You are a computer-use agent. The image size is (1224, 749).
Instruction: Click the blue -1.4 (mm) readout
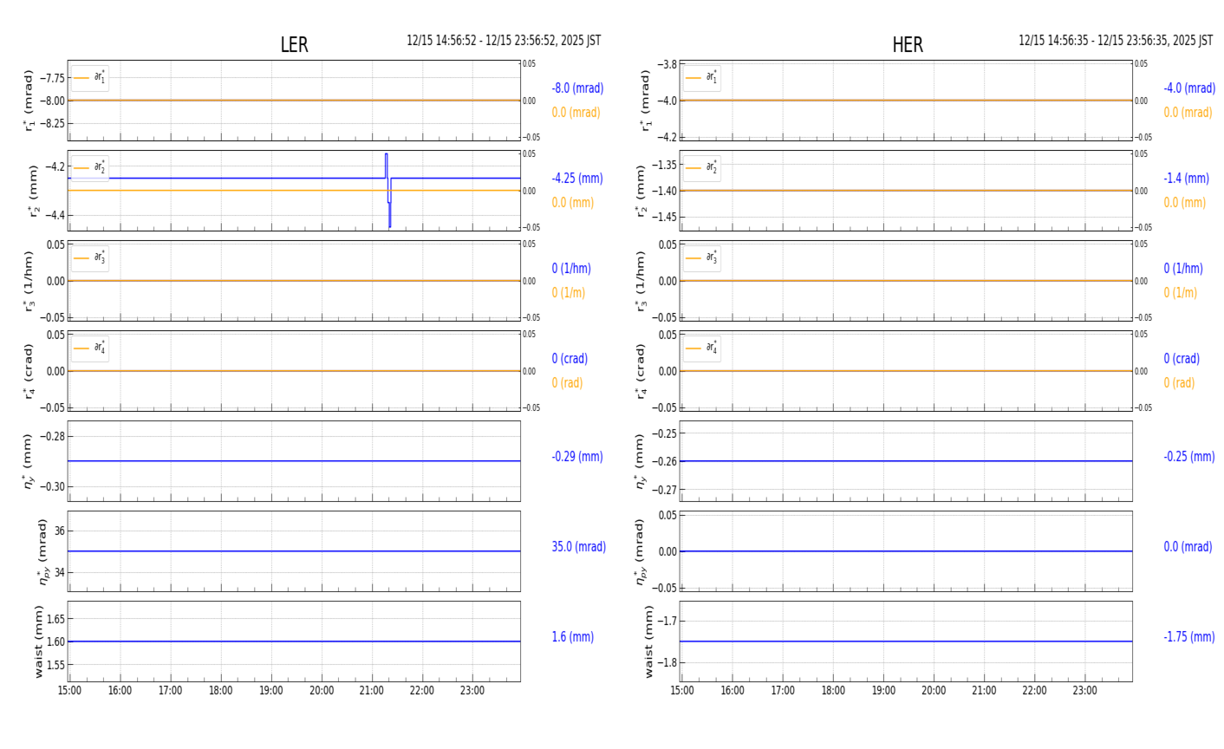(1186, 179)
